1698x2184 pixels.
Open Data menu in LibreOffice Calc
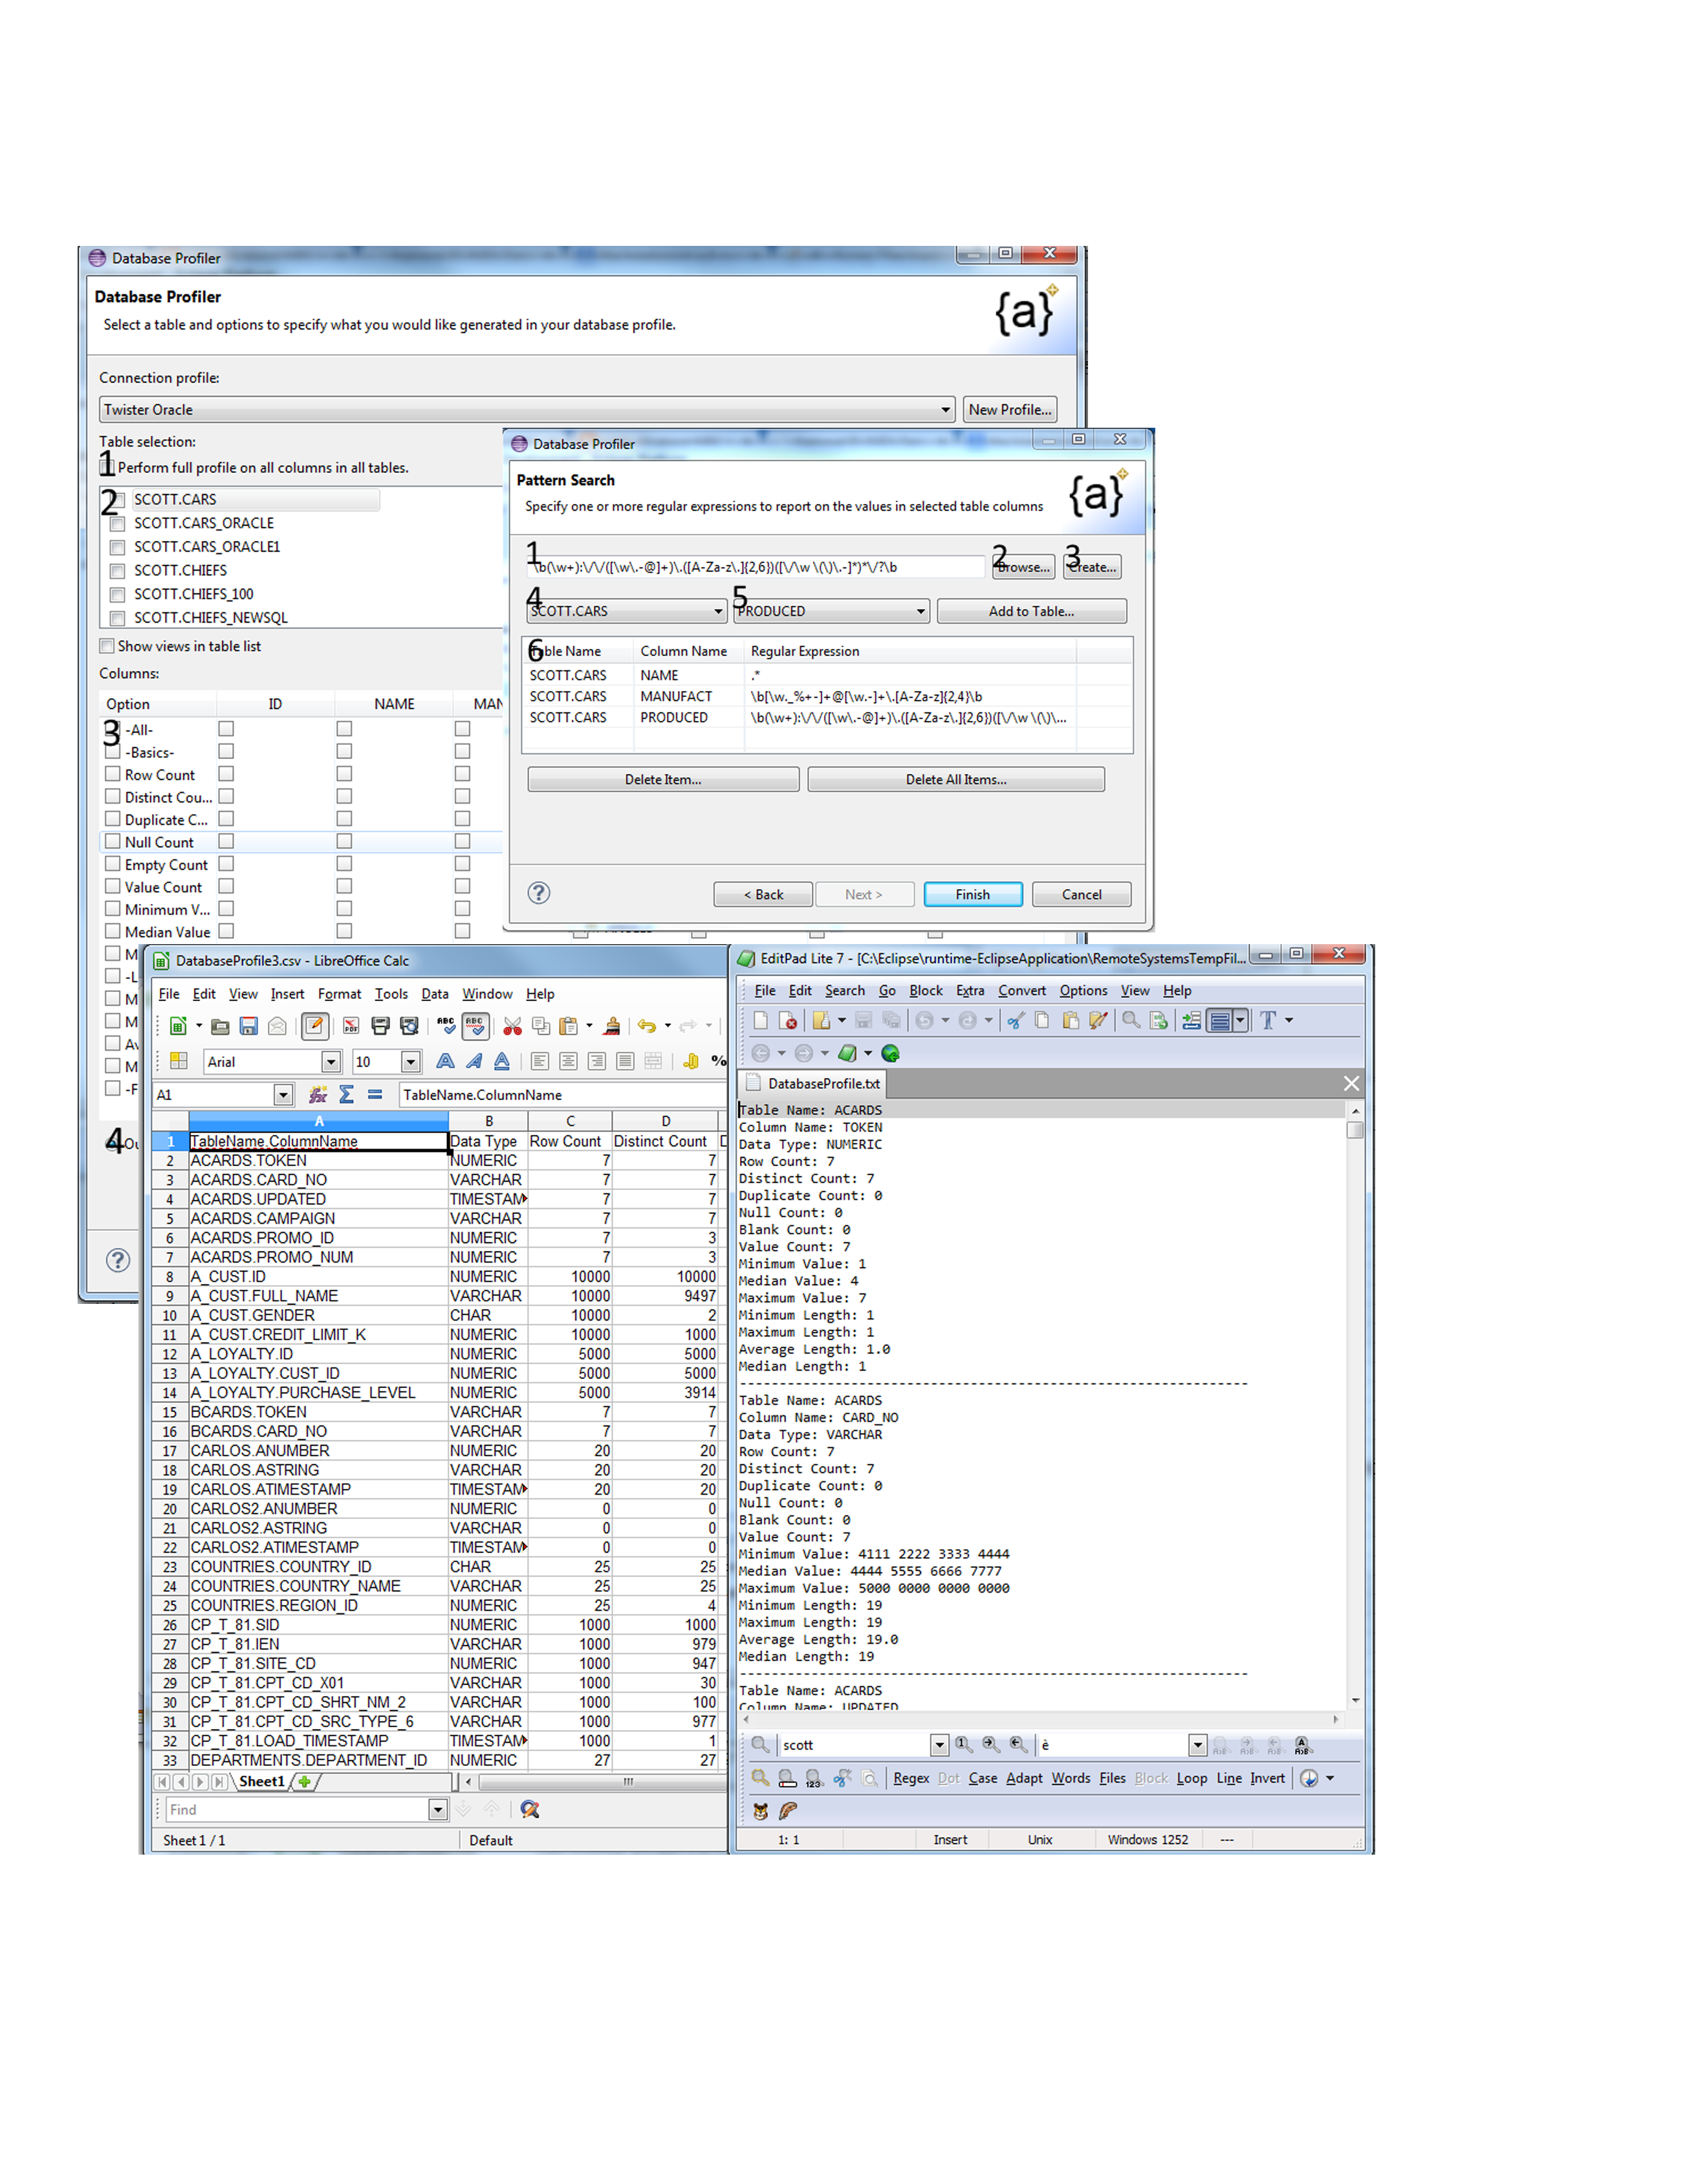pyautogui.click(x=435, y=994)
